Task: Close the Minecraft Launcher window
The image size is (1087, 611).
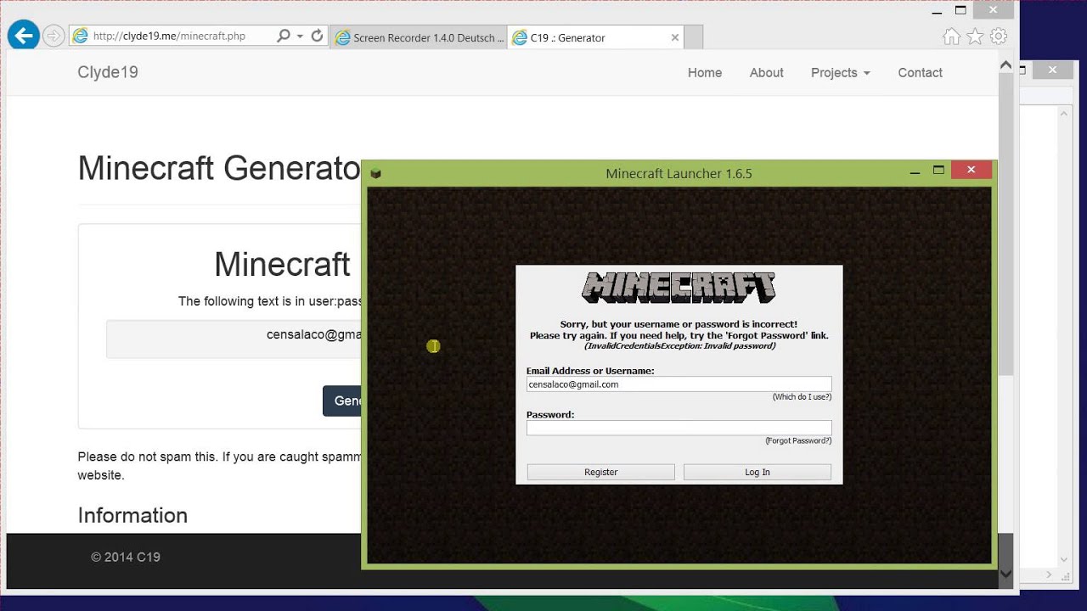Action: (x=972, y=170)
